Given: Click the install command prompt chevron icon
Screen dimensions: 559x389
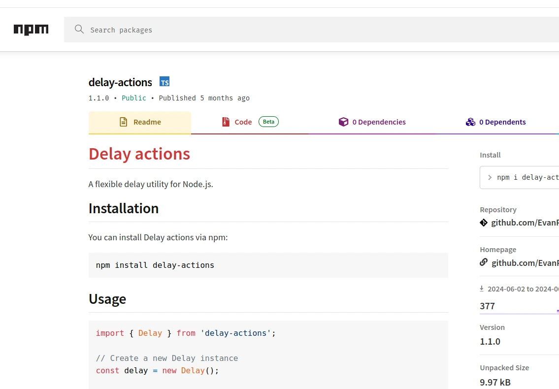Looking at the screenshot, I should pyautogui.click(x=490, y=178).
